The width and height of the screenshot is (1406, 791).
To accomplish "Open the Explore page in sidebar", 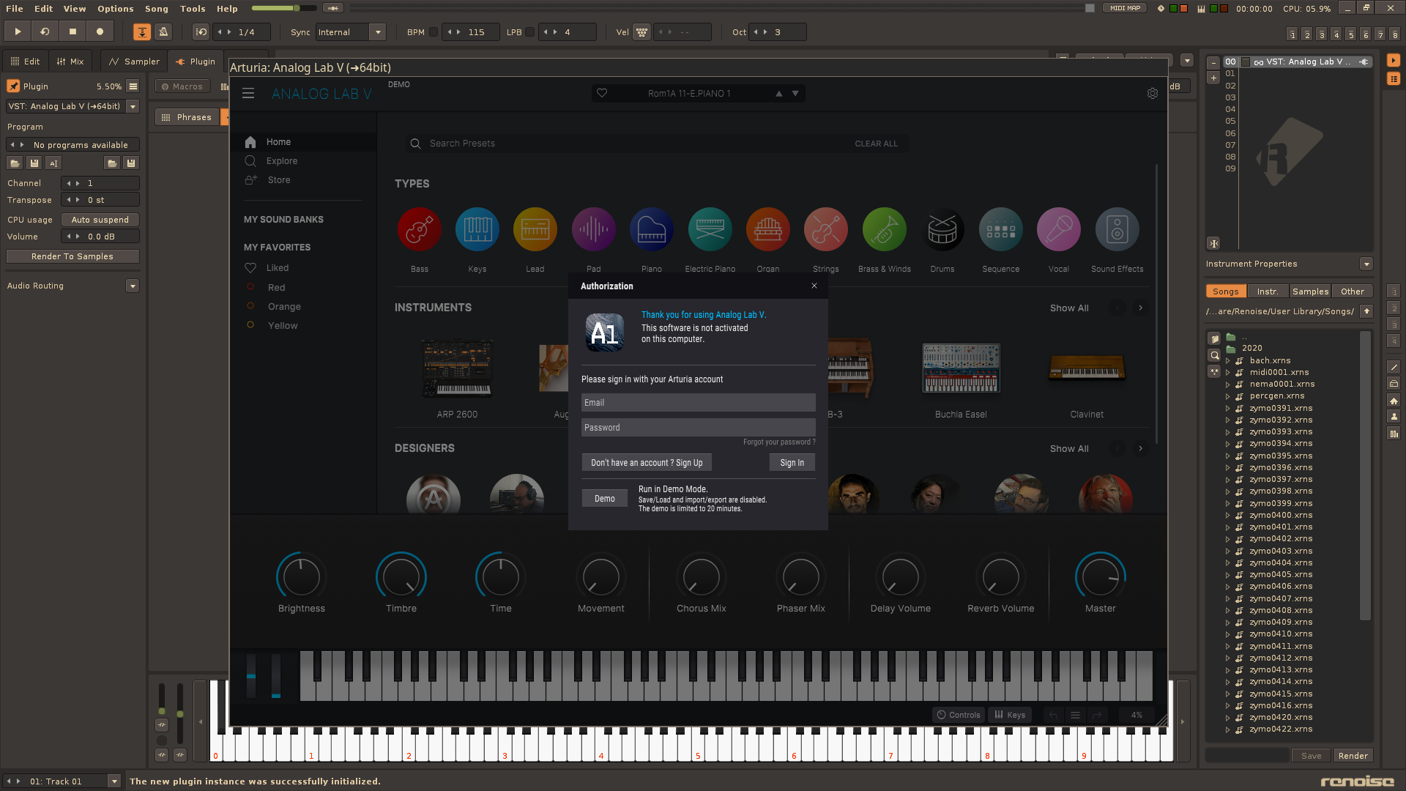I will [x=281, y=161].
